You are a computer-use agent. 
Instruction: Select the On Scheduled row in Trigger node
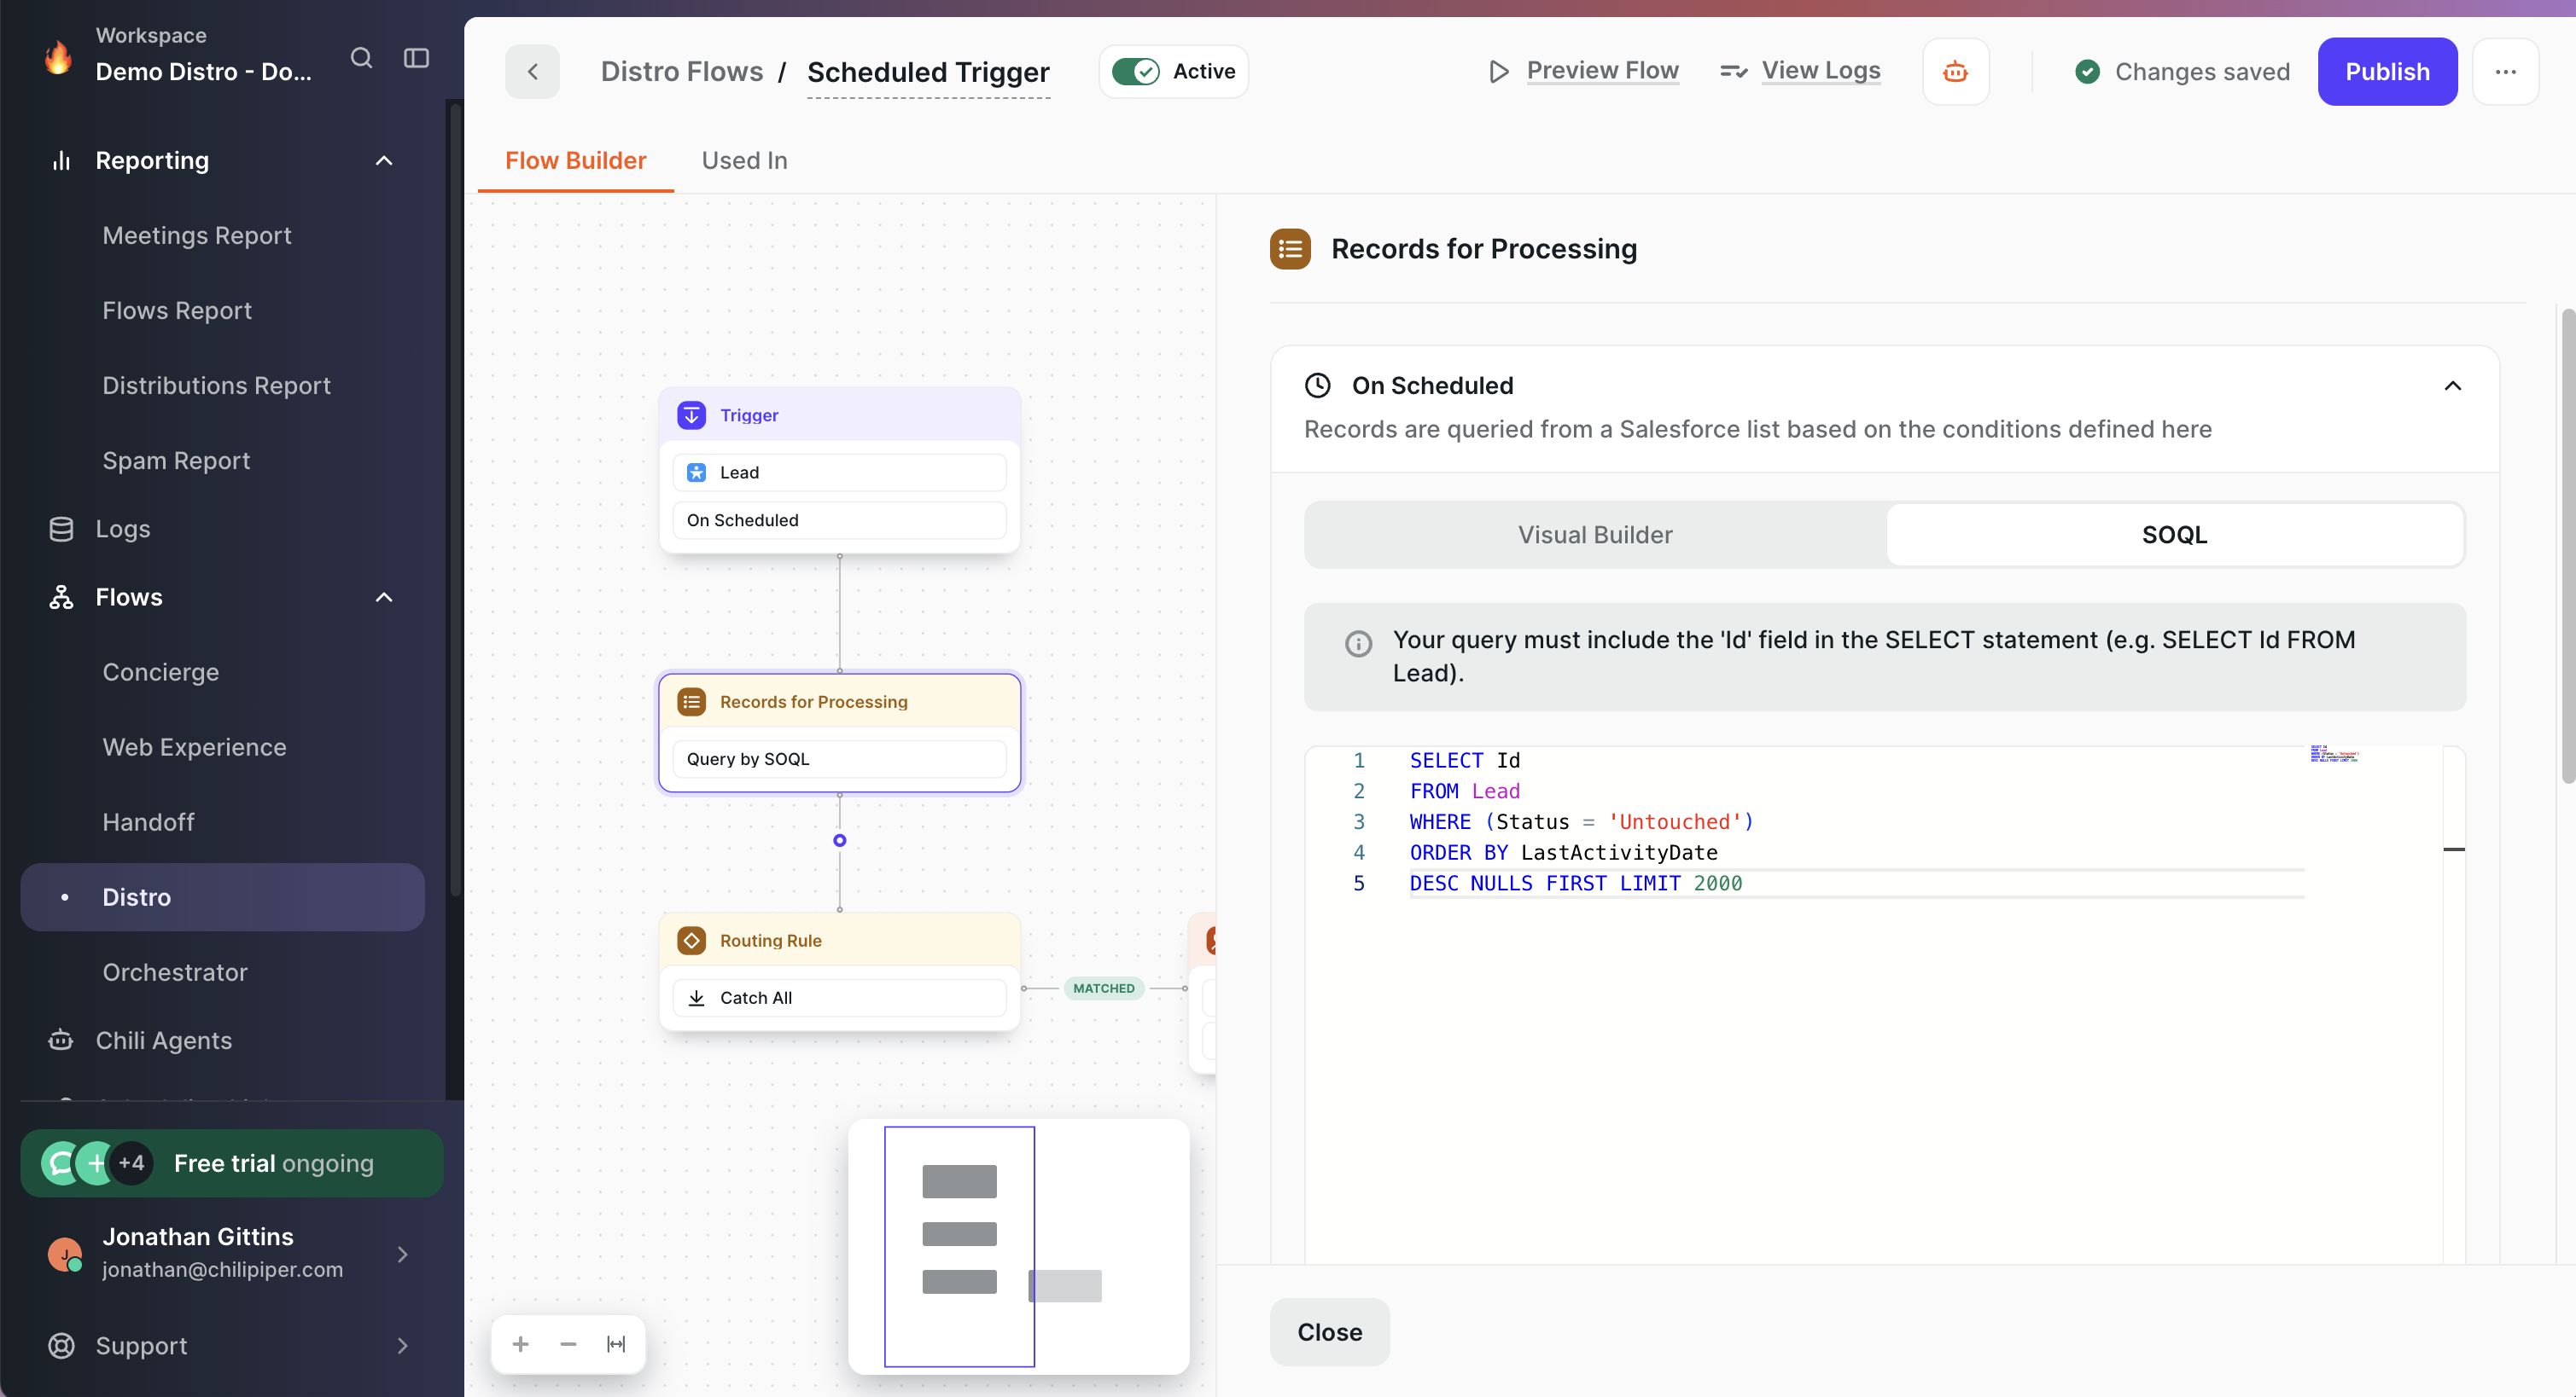[840, 519]
